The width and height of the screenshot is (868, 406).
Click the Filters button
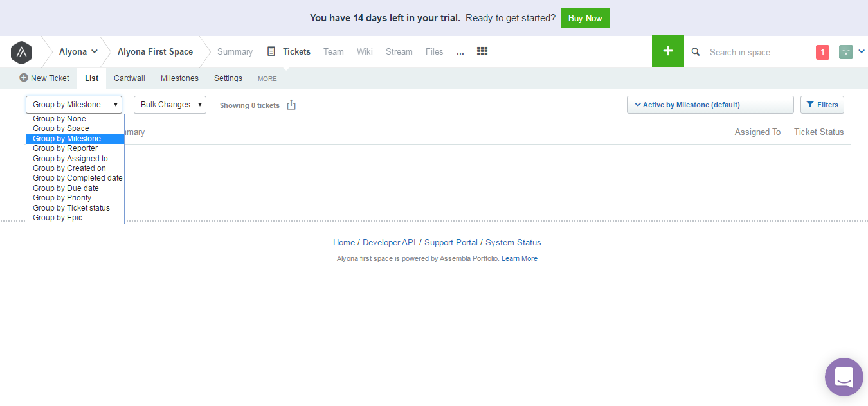(822, 105)
